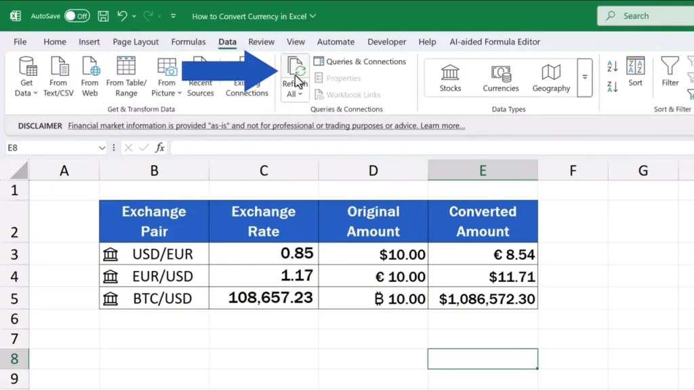Screen dimensions: 694x390
Task: Open the Name Box dropdown arrow
Action: pos(102,148)
